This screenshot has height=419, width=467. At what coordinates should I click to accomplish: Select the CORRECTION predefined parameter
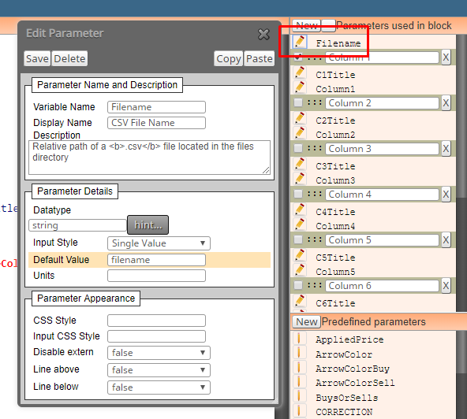click(x=344, y=412)
